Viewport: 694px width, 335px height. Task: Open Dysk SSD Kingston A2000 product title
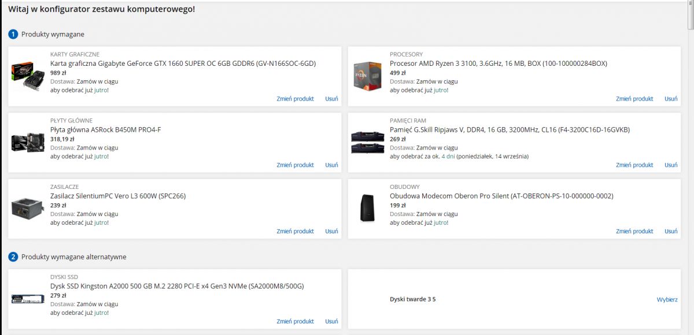(x=177, y=286)
